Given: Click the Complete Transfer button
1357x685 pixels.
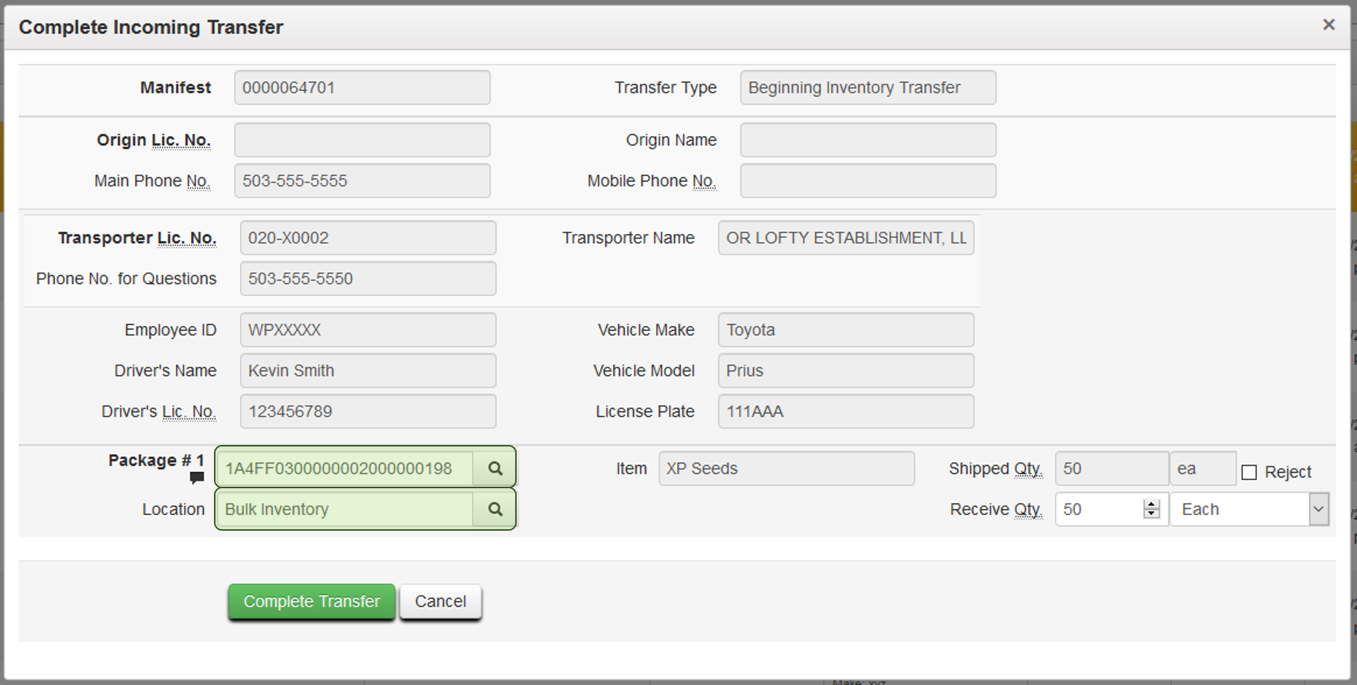Looking at the screenshot, I should click(312, 602).
